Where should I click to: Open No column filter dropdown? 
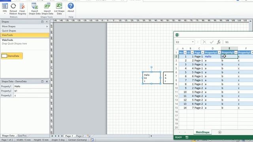185,52
